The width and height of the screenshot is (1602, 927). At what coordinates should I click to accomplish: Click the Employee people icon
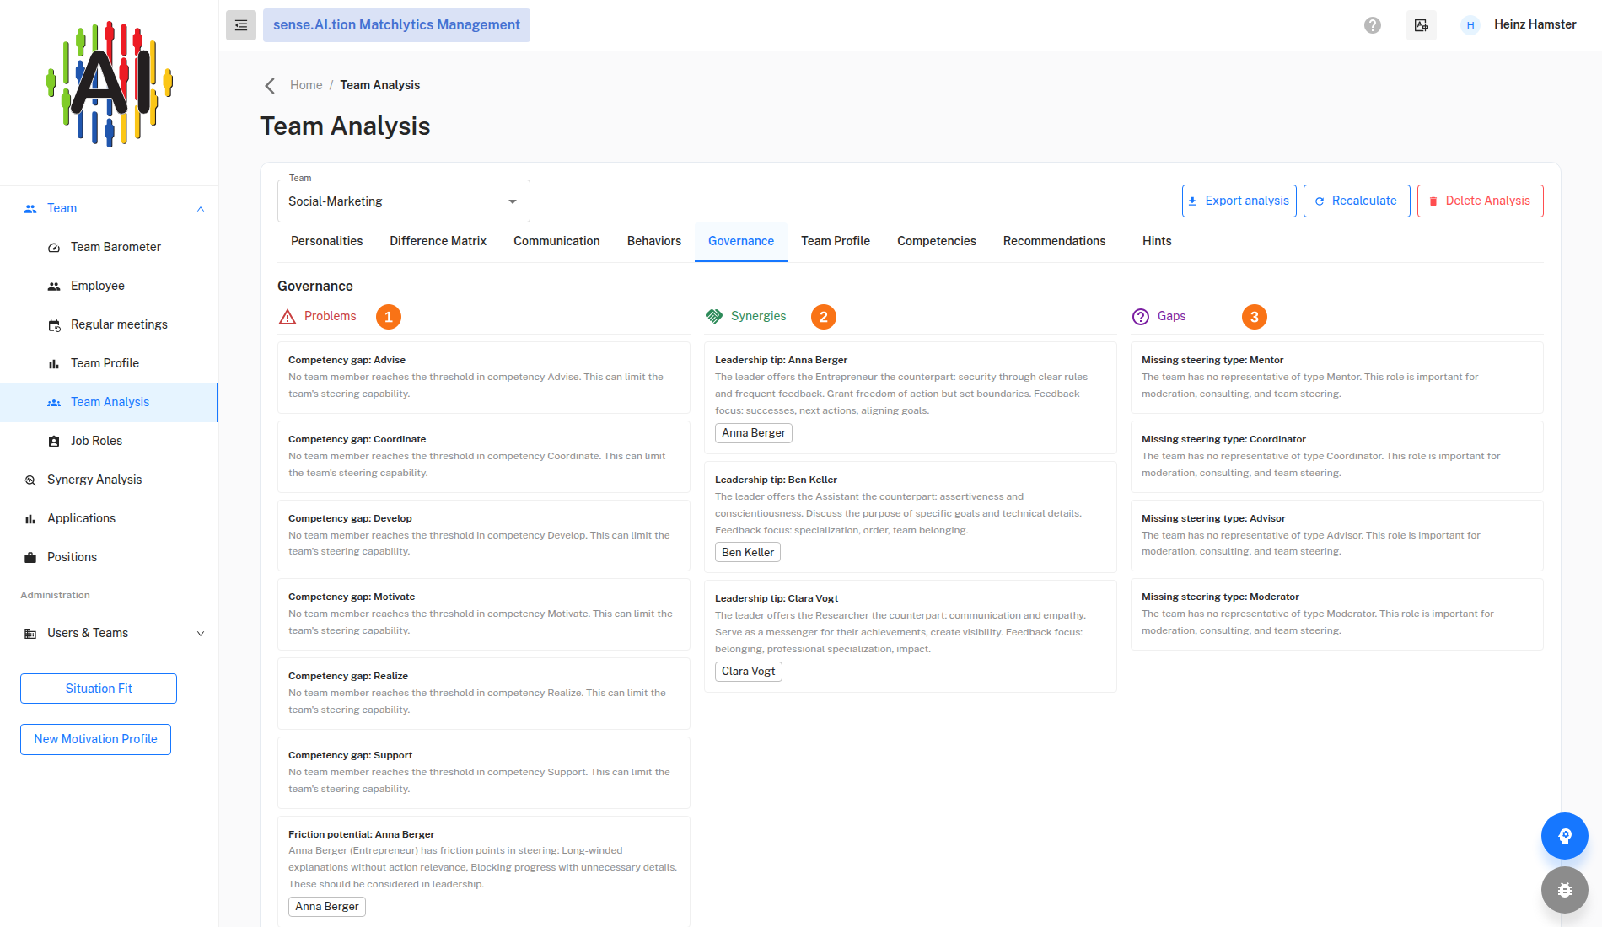[54, 287]
